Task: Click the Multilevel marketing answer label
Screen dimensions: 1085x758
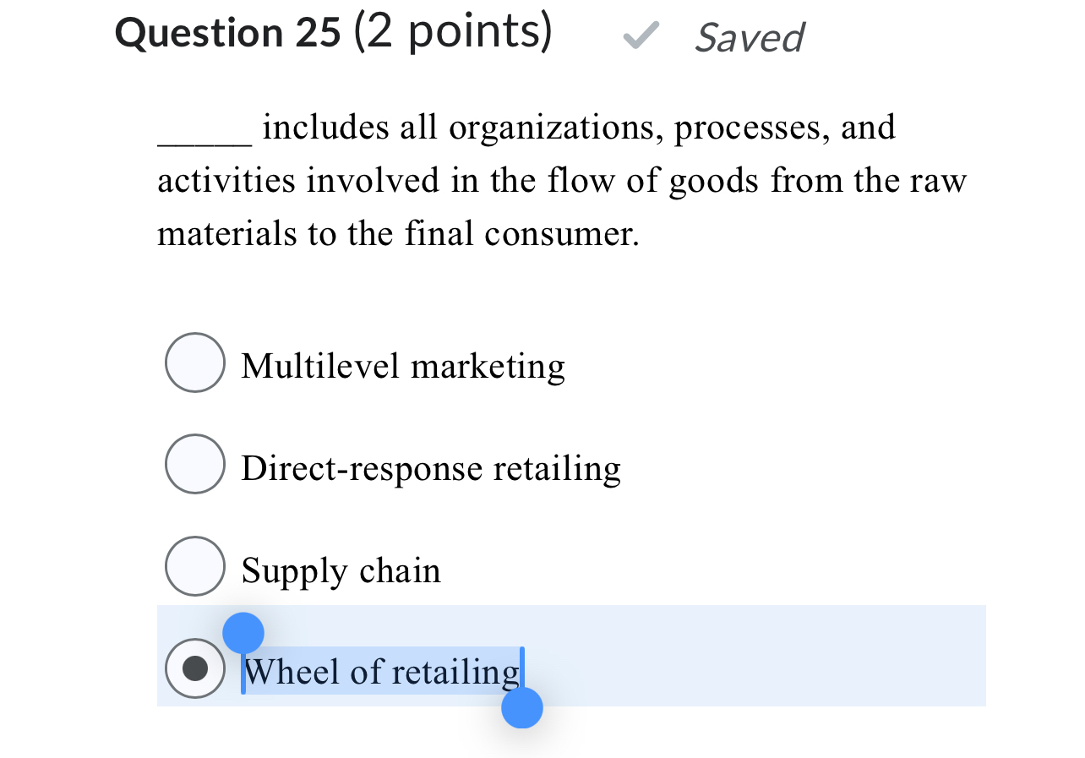Action: (x=402, y=365)
